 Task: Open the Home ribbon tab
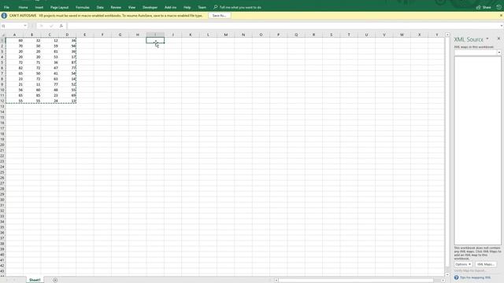(23, 7)
